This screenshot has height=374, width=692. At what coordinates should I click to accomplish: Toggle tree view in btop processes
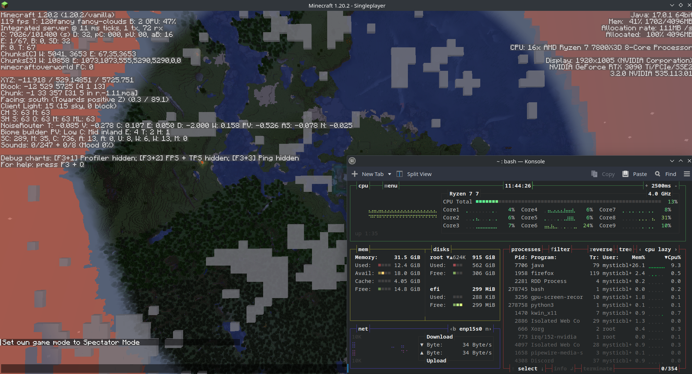click(x=625, y=249)
